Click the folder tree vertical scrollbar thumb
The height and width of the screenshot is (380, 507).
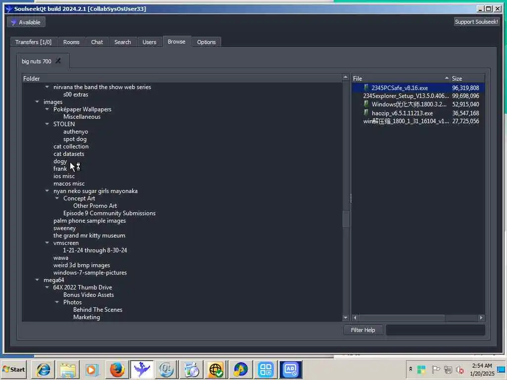coord(346,219)
